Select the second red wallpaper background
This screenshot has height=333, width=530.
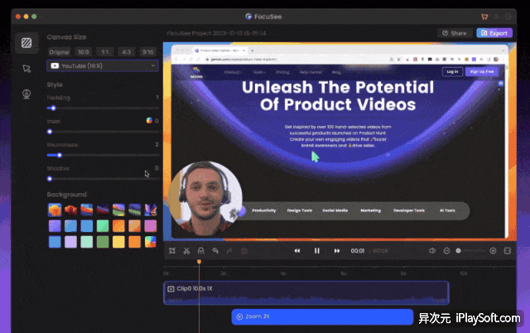tap(70, 210)
